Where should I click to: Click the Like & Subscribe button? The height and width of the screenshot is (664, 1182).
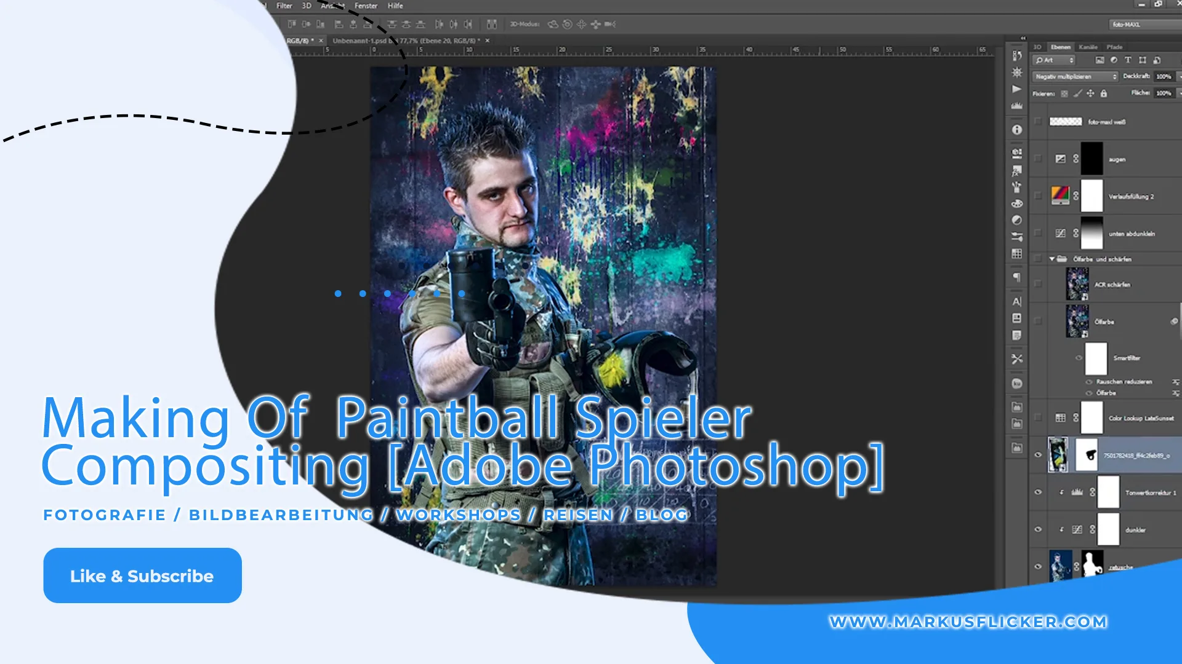(x=142, y=575)
